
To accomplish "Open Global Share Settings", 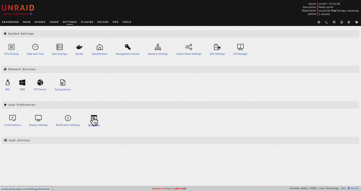I will [x=188, y=49].
